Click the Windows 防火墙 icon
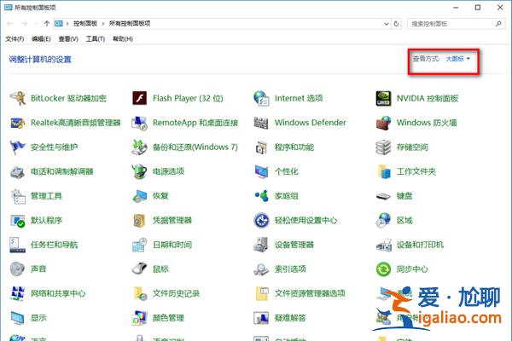Image resolution: width=512 pixels, height=341 pixels. [x=383, y=123]
